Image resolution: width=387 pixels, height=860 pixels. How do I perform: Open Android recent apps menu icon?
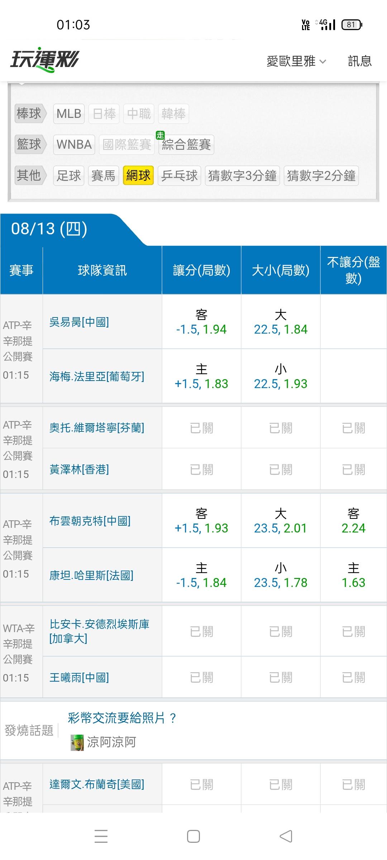[101, 837]
